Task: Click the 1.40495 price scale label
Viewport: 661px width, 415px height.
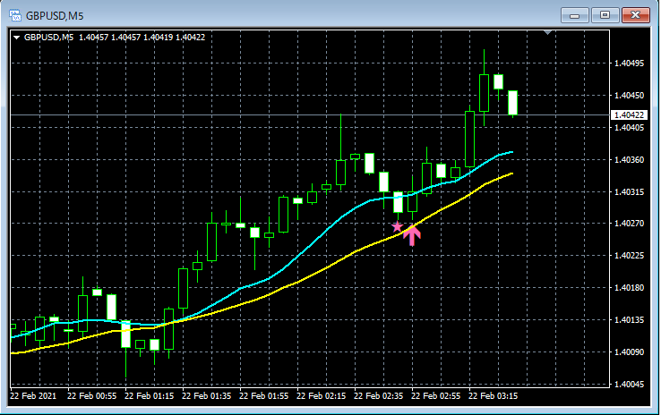Action: point(629,64)
